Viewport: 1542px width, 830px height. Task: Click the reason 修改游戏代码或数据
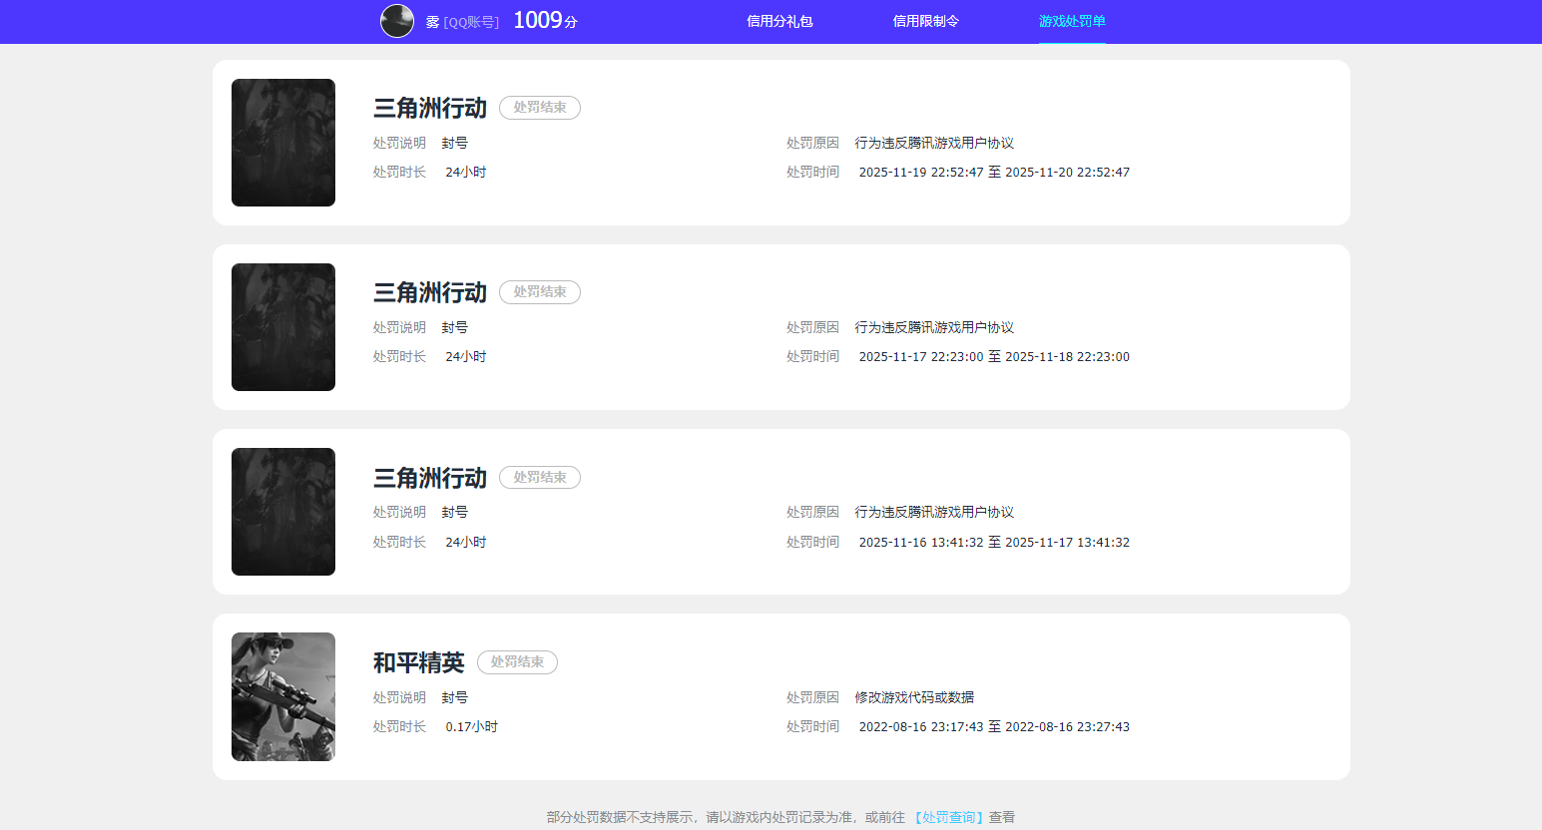coord(914,697)
